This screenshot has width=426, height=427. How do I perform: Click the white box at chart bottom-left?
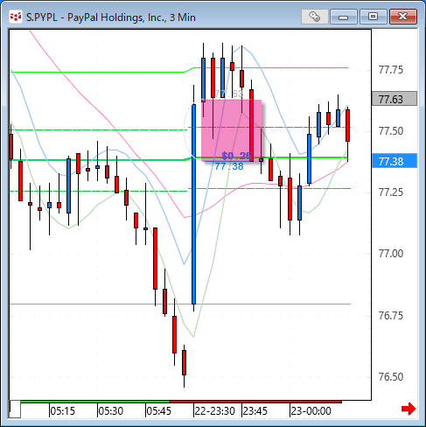pyautogui.click(x=15, y=409)
